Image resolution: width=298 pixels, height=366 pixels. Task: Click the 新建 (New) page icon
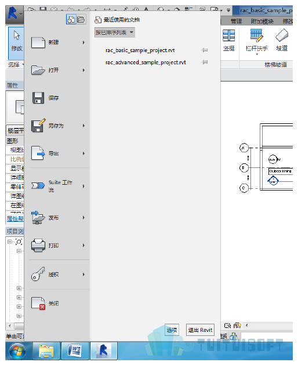pyautogui.click(x=38, y=42)
